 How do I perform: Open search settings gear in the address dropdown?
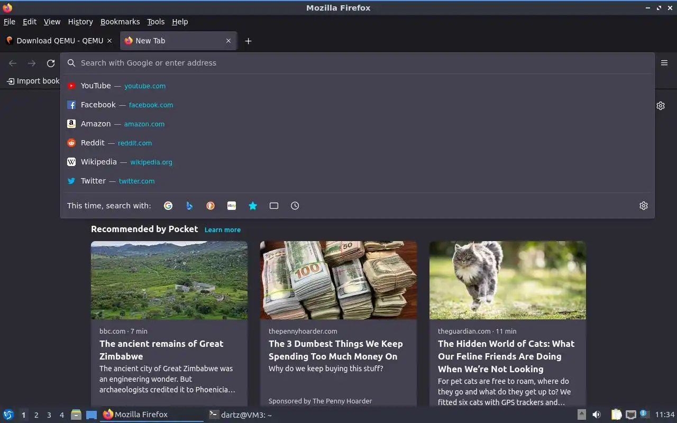pyautogui.click(x=644, y=206)
